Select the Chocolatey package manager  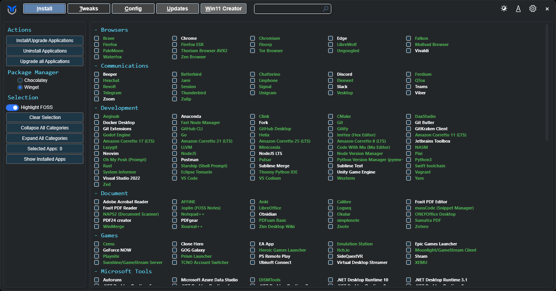pyautogui.click(x=20, y=80)
